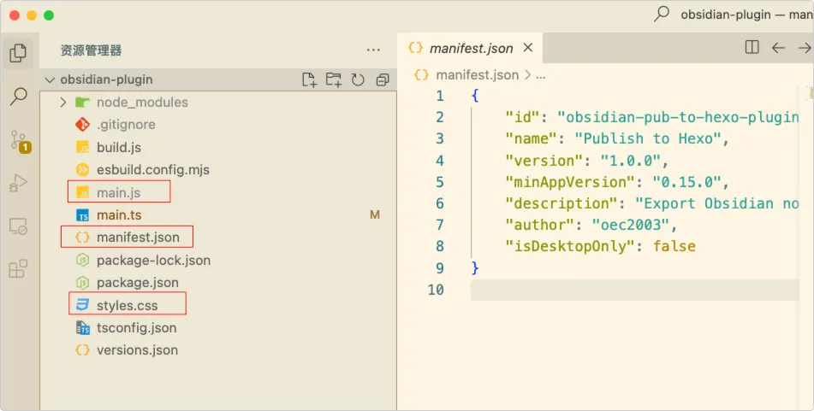The image size is (814, 411).
Task: Click the 资源管理器 panel title
Action: (x=91, y=50)
